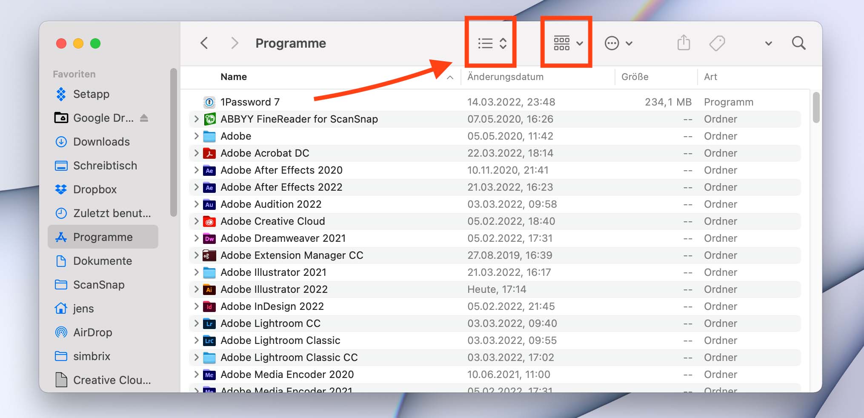Open Creative Cloud Files in sidebar
The image size is (864, 418).
(x=103, y=380)
